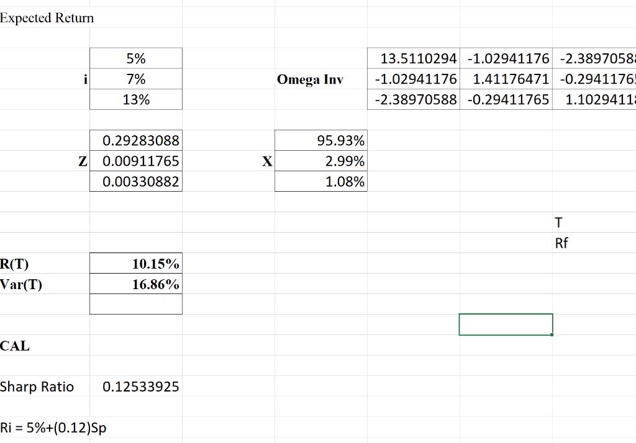Image resolution: width=636 pixels, height=443 pixels.
Task: Select the 95.93% value in X column
Action: click(x=320, y=140)
